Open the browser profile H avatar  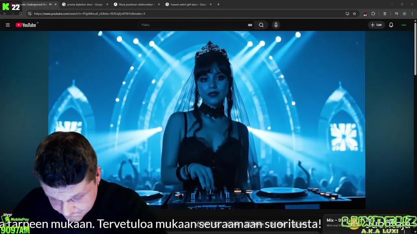[x=404, y=14]
